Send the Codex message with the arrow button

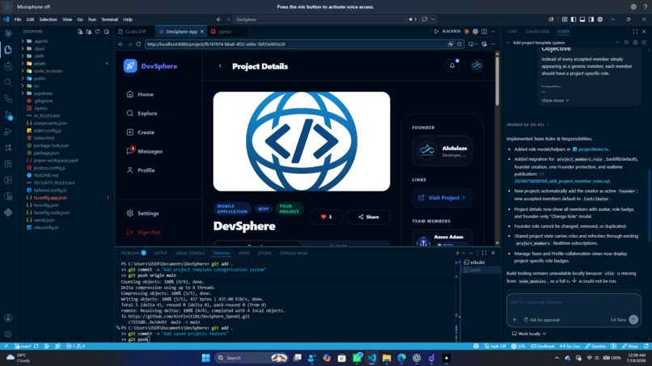[x=633, y=319]
